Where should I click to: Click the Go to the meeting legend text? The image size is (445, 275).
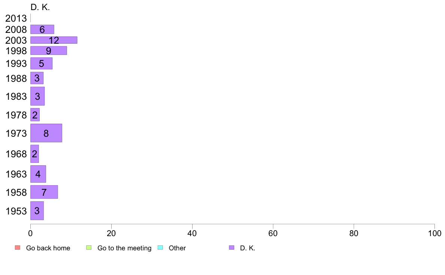[124, 248]
